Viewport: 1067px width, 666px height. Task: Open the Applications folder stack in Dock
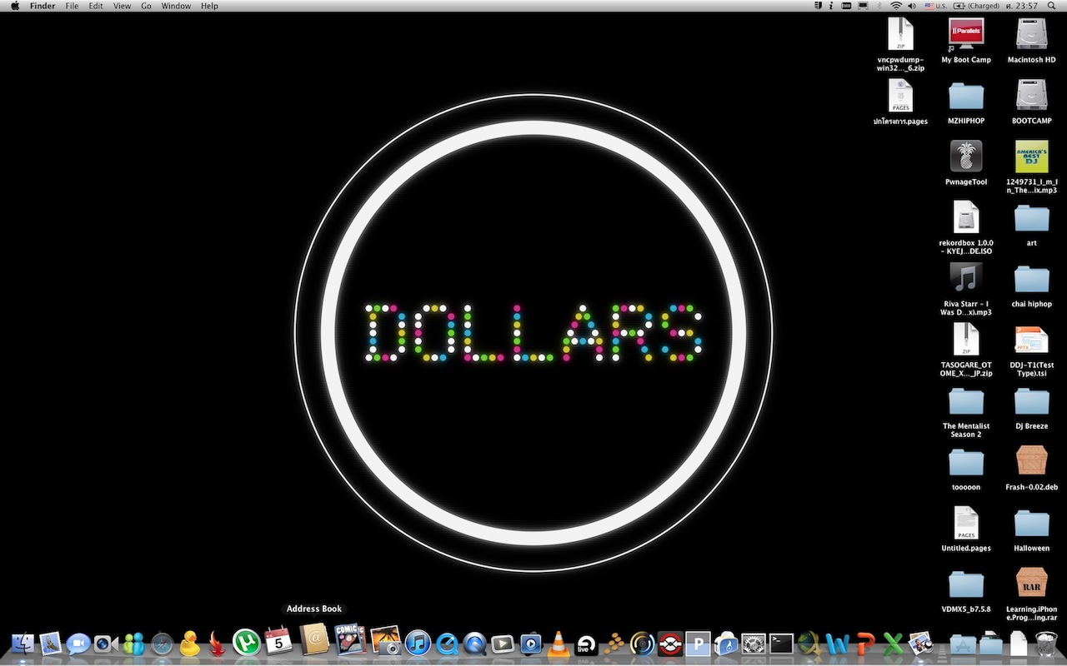coord(963,643)
